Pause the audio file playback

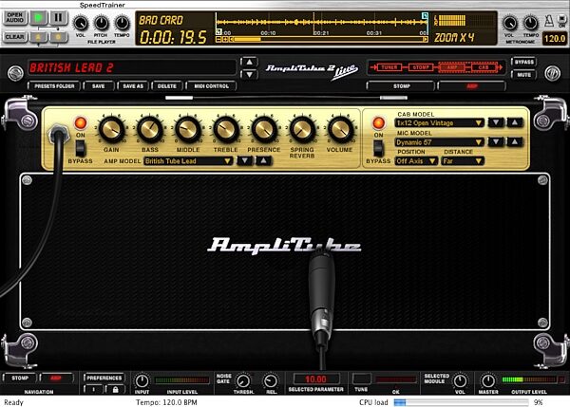tap(58, 17)
